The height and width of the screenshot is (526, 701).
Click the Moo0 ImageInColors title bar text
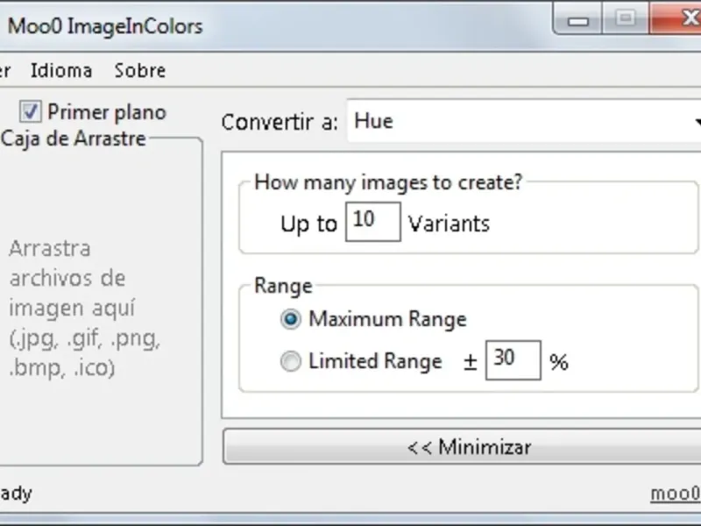pyautogui.click(x=105, y=25)
